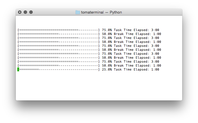Image resolution: width=198 pixels, height=123 pixels.
Task: Click the empty terminal area above the output
Action: coord(99,22)
